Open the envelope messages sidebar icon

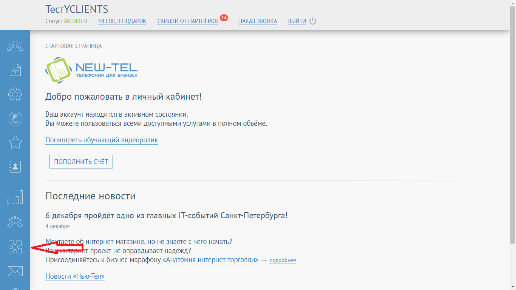[x=15, y=271]
